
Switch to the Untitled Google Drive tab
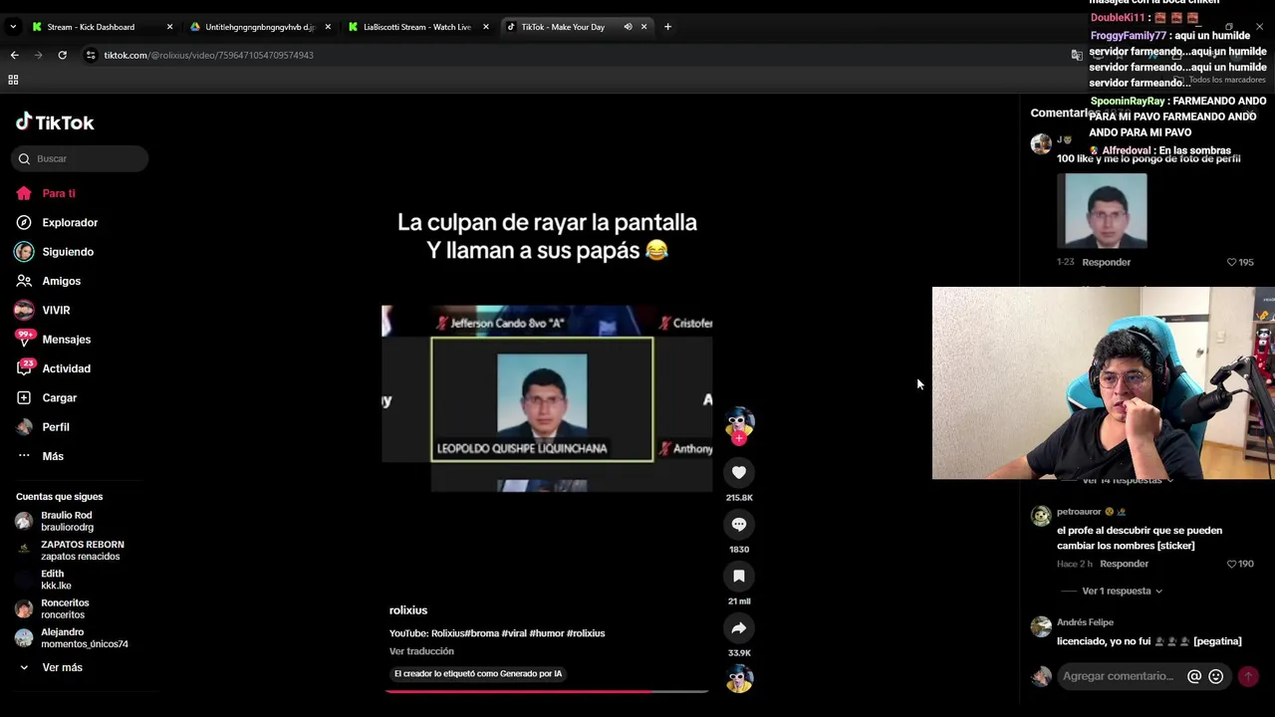coord(259,27)
